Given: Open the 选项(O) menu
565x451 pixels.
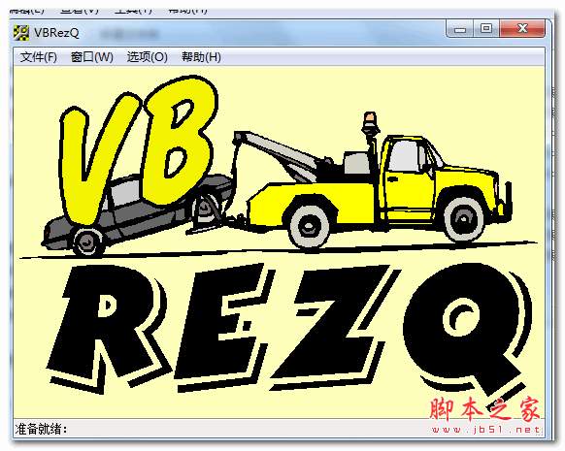Looking at the screenshot, I should click(x=147, y=57).
